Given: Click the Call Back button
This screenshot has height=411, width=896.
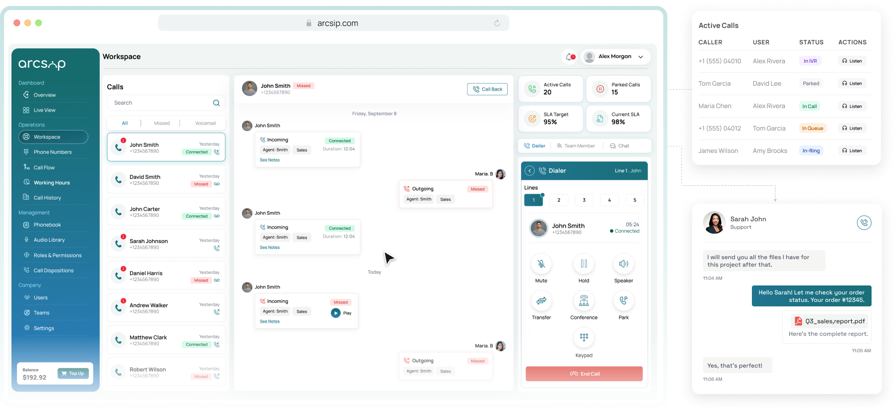Looking at the screenshot, I should tap(488, 89).
